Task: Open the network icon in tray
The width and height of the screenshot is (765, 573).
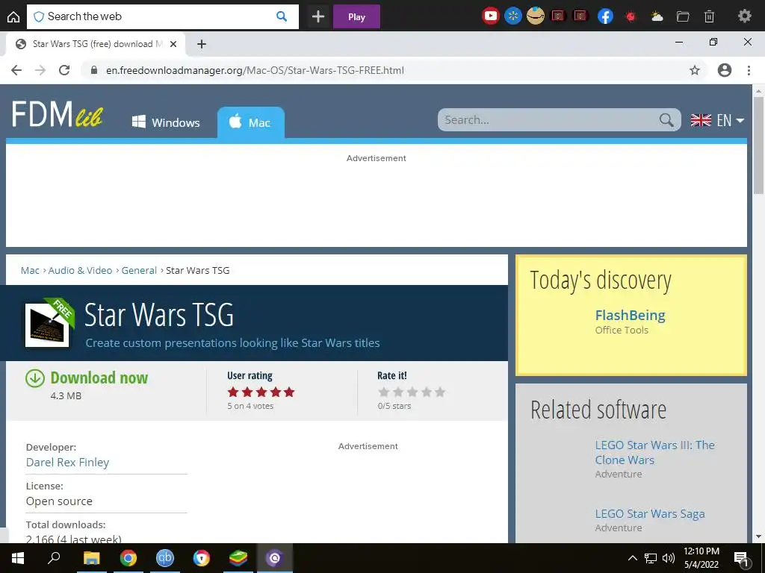Action: coord(651,558)
